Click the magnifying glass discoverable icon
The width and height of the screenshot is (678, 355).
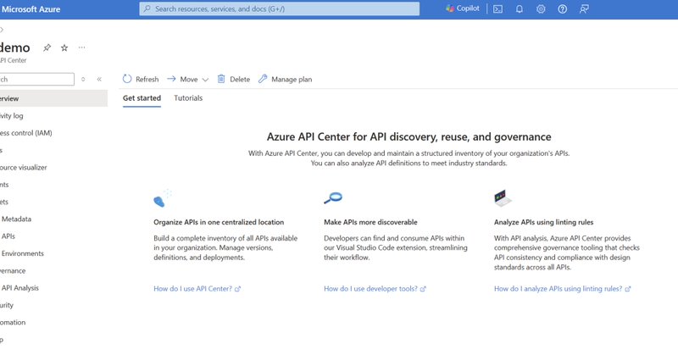coord(333,198)
